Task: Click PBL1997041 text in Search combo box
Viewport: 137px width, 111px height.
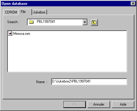Action: coord(46,22)
